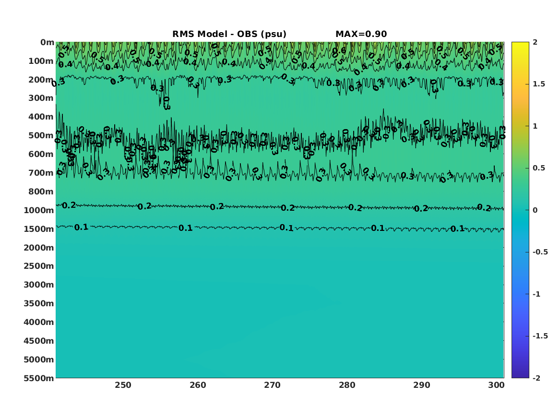Select the '100m' depth axis label

pos(41,61)
